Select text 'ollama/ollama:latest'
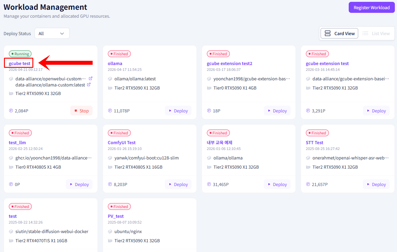This screenshot has height=252, width=397. 135,79
